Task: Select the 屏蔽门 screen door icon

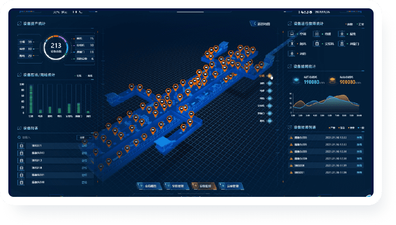Action: pyautogui.click(x=342, y=44)
